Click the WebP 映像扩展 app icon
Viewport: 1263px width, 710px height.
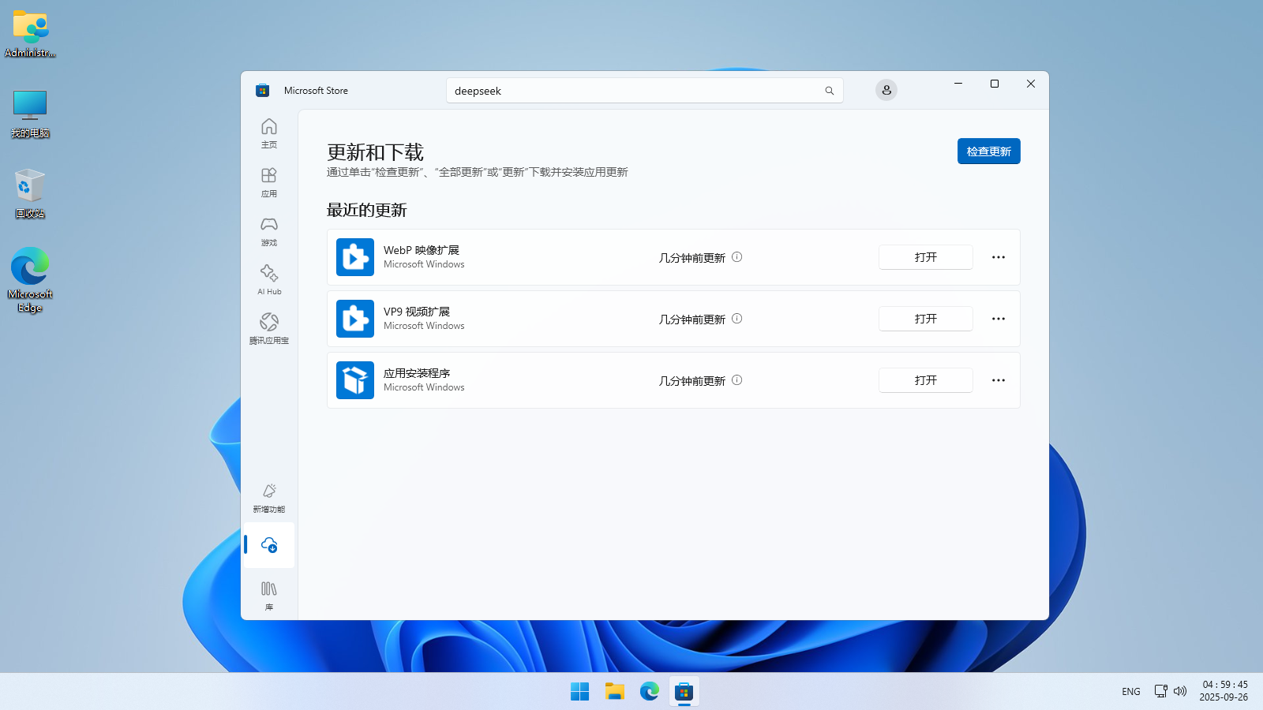click(355, 257)
